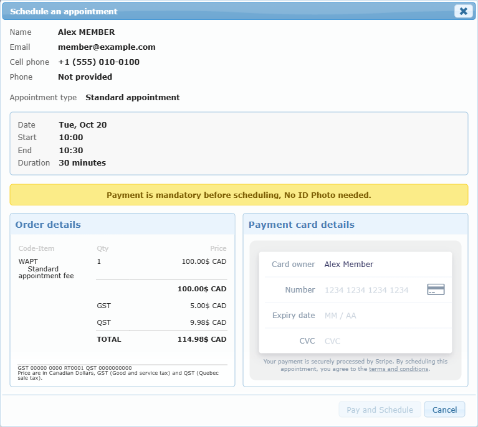Screen dimensions: 478x427
Task: Click the TOTAL 114.98$ CAD amount
Action: [x=202, y=339]
